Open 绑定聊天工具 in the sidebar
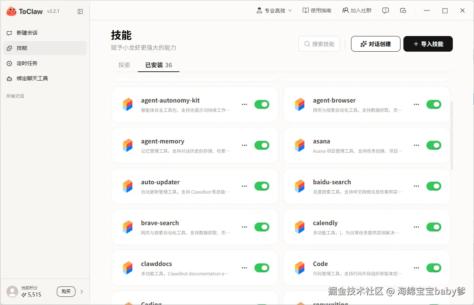This screenshot has width=474, height=305. click(x=45, y=78)
